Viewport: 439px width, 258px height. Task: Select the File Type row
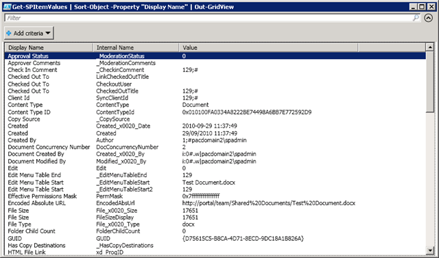point(215,224)
